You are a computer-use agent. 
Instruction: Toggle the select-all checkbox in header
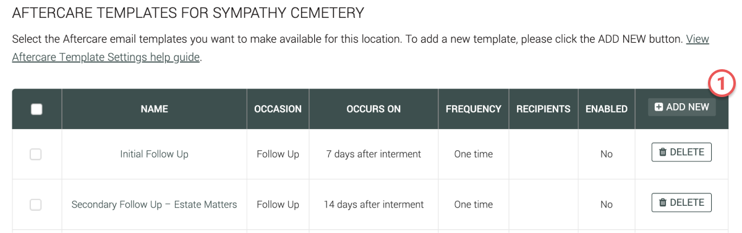(x=36, y=109)
